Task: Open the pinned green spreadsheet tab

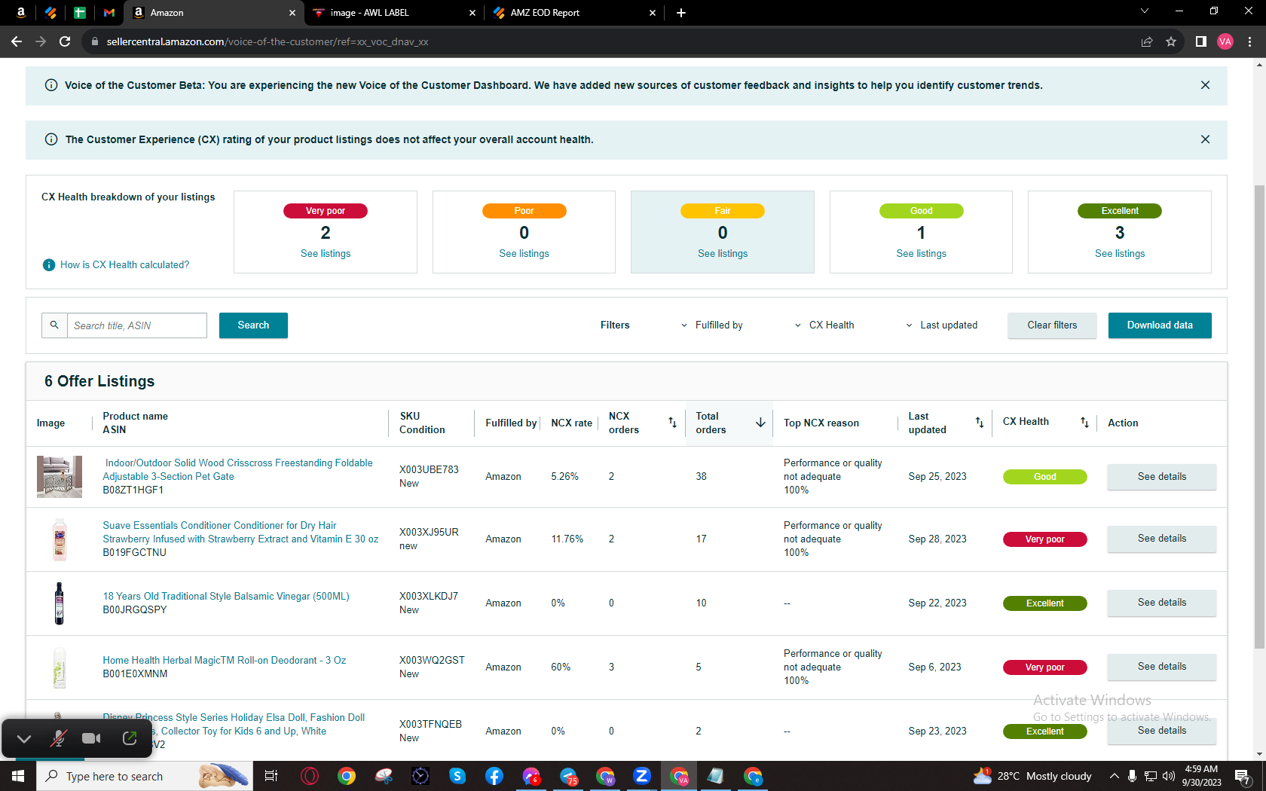Action: 80,13
